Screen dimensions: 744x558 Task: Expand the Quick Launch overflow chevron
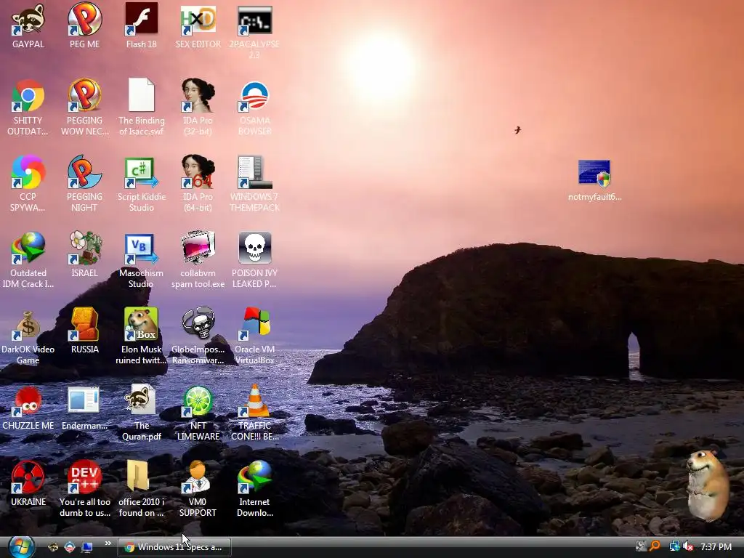(108, 543)
